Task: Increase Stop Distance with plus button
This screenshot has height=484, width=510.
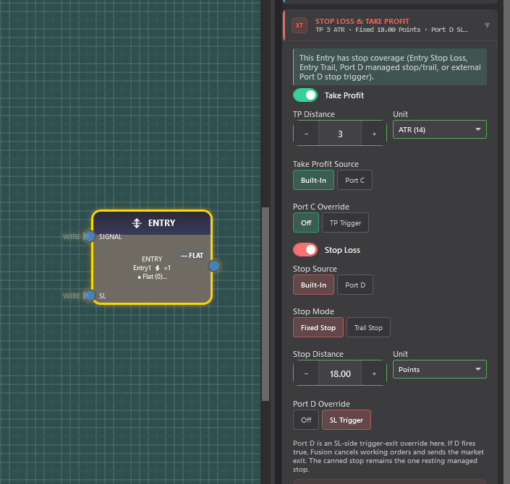Action: pos(374,373)
